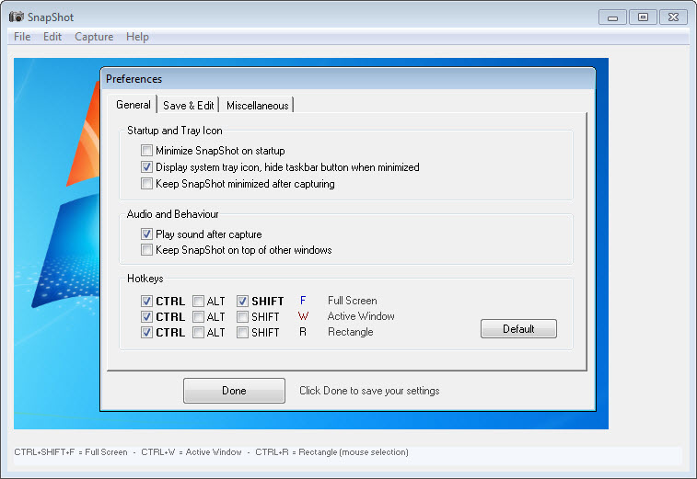Uncheck Display system tray icon option
The image size is (697, 479).
tap(146, 167)
